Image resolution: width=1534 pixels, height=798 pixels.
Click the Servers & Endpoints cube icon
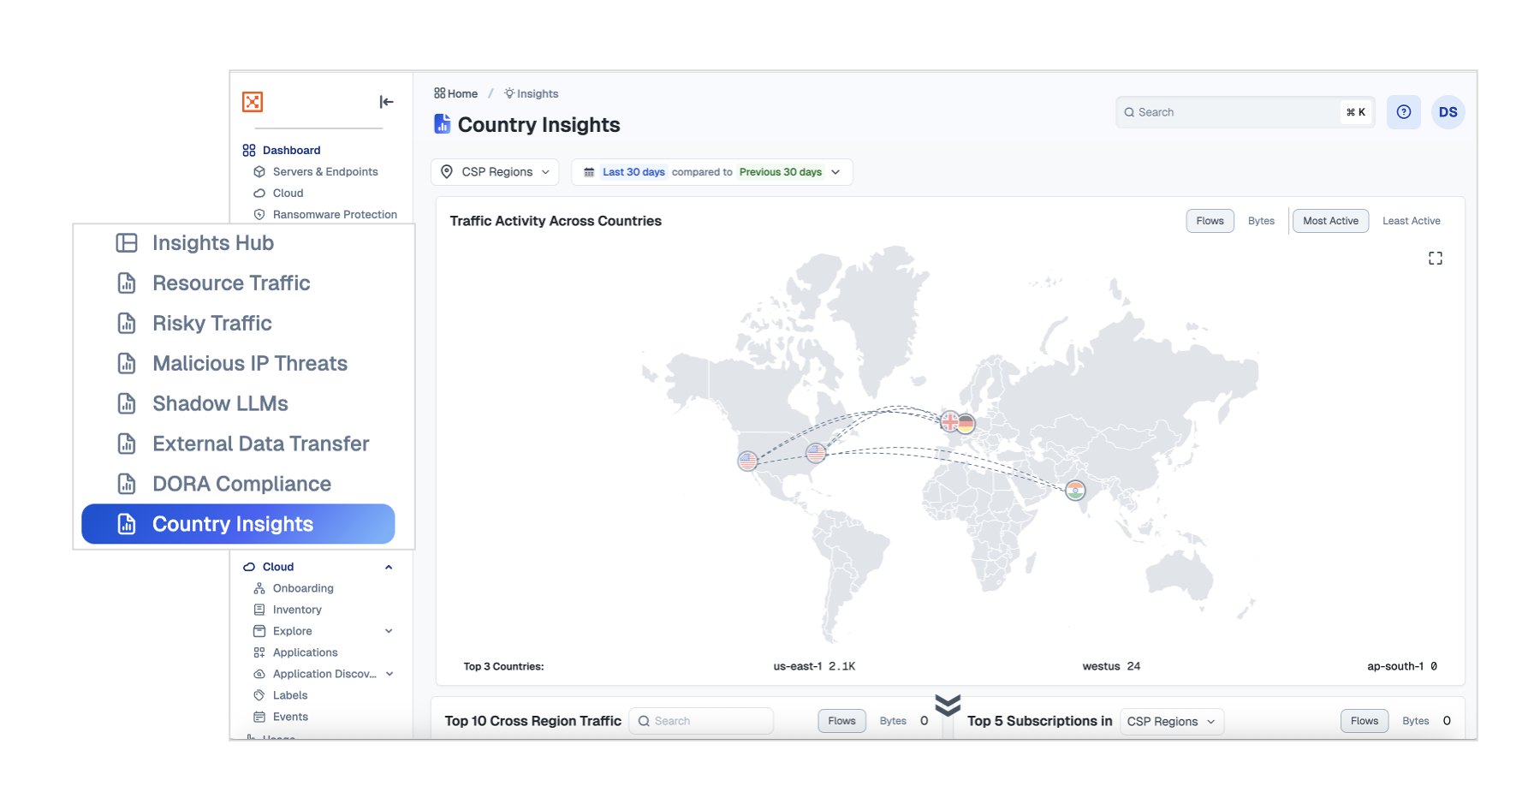259,172
